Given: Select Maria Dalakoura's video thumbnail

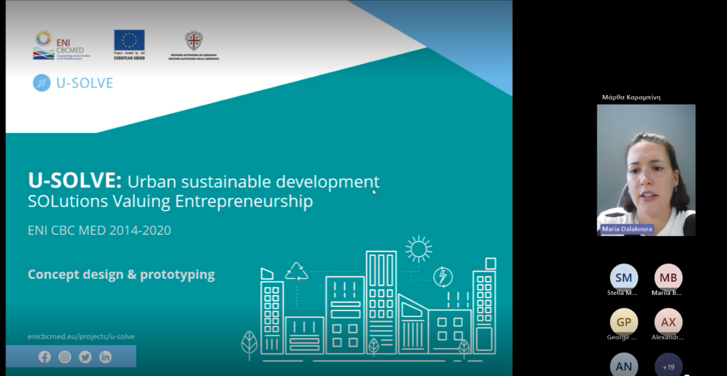Looking at the screenshot, I should click(645, 169).
